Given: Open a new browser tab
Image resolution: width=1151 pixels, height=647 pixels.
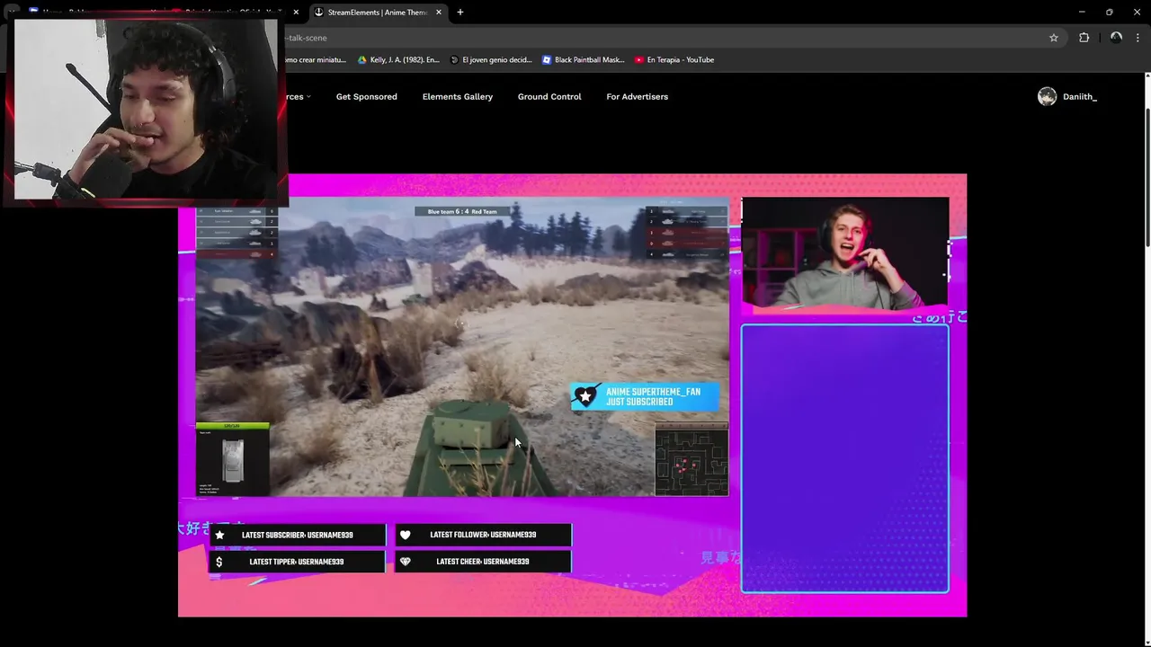Looking at the screenshot, I should (460, 13).
